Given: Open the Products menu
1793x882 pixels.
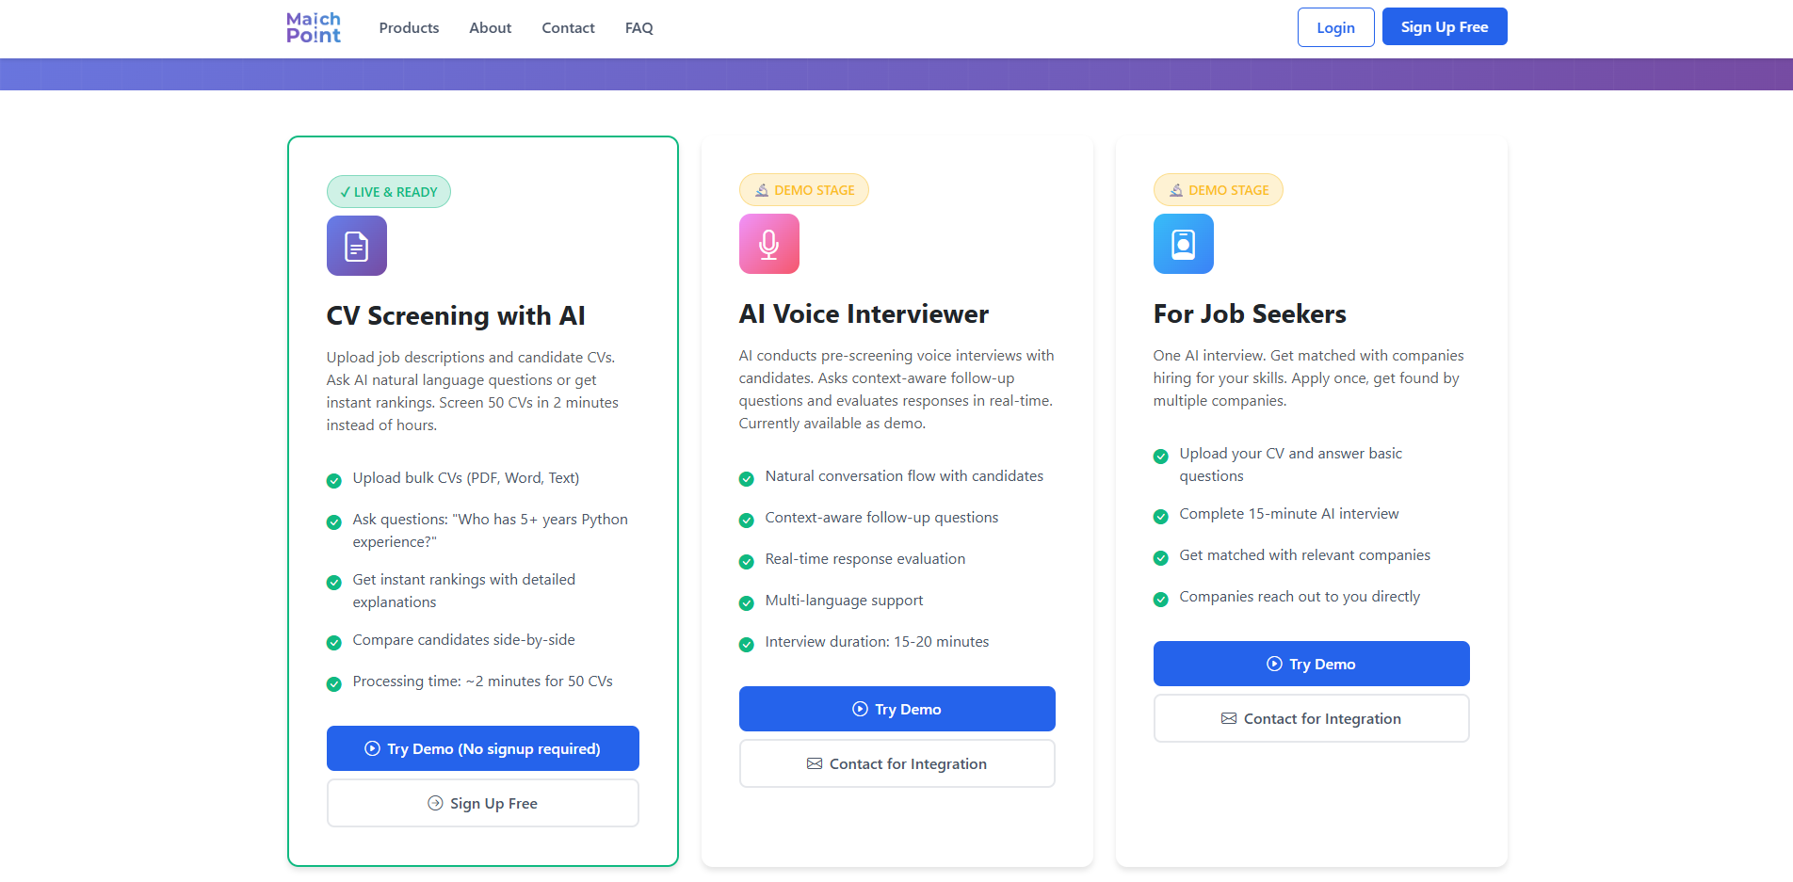Looking at the screenshot, I should point(408,27).
